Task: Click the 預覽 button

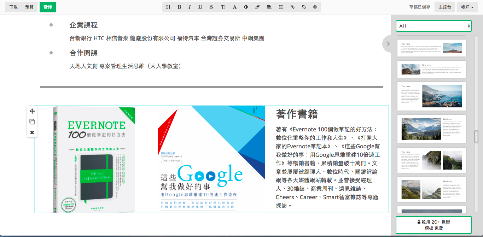Action: (x=29, y=7)
